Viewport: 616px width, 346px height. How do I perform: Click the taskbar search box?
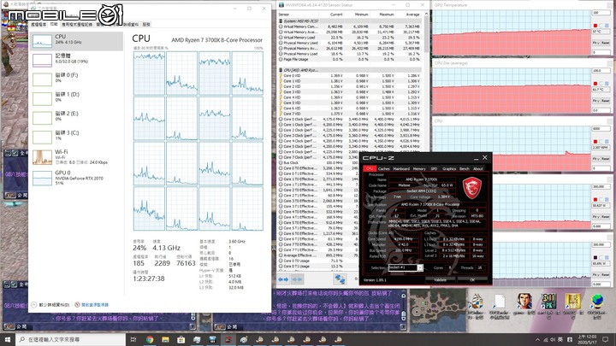click(72, 340)
